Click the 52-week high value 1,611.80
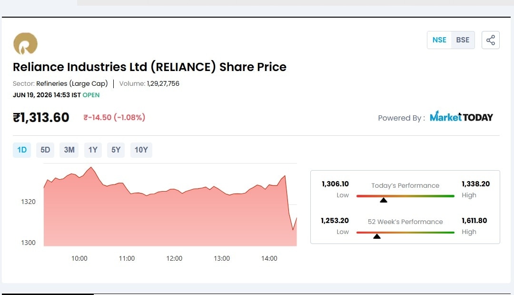 tap(474, 221)
